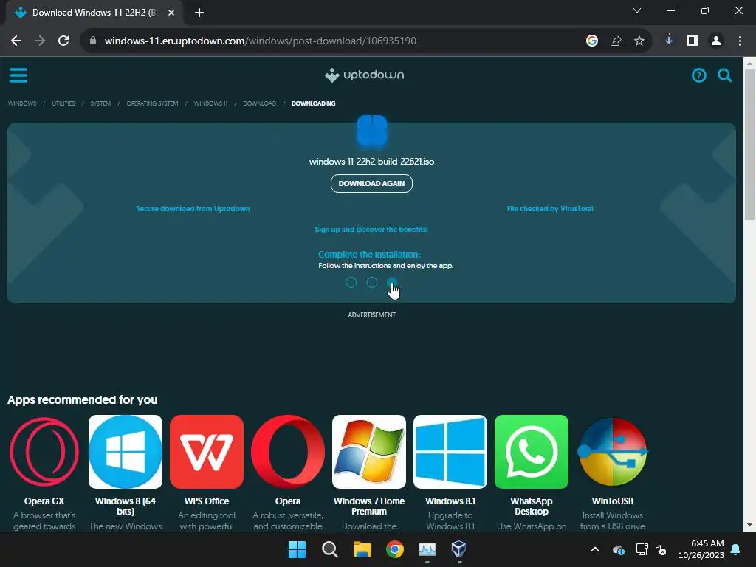756x567 pixels.
Task: Expand the tab search chevron
Action: point(637,10)
